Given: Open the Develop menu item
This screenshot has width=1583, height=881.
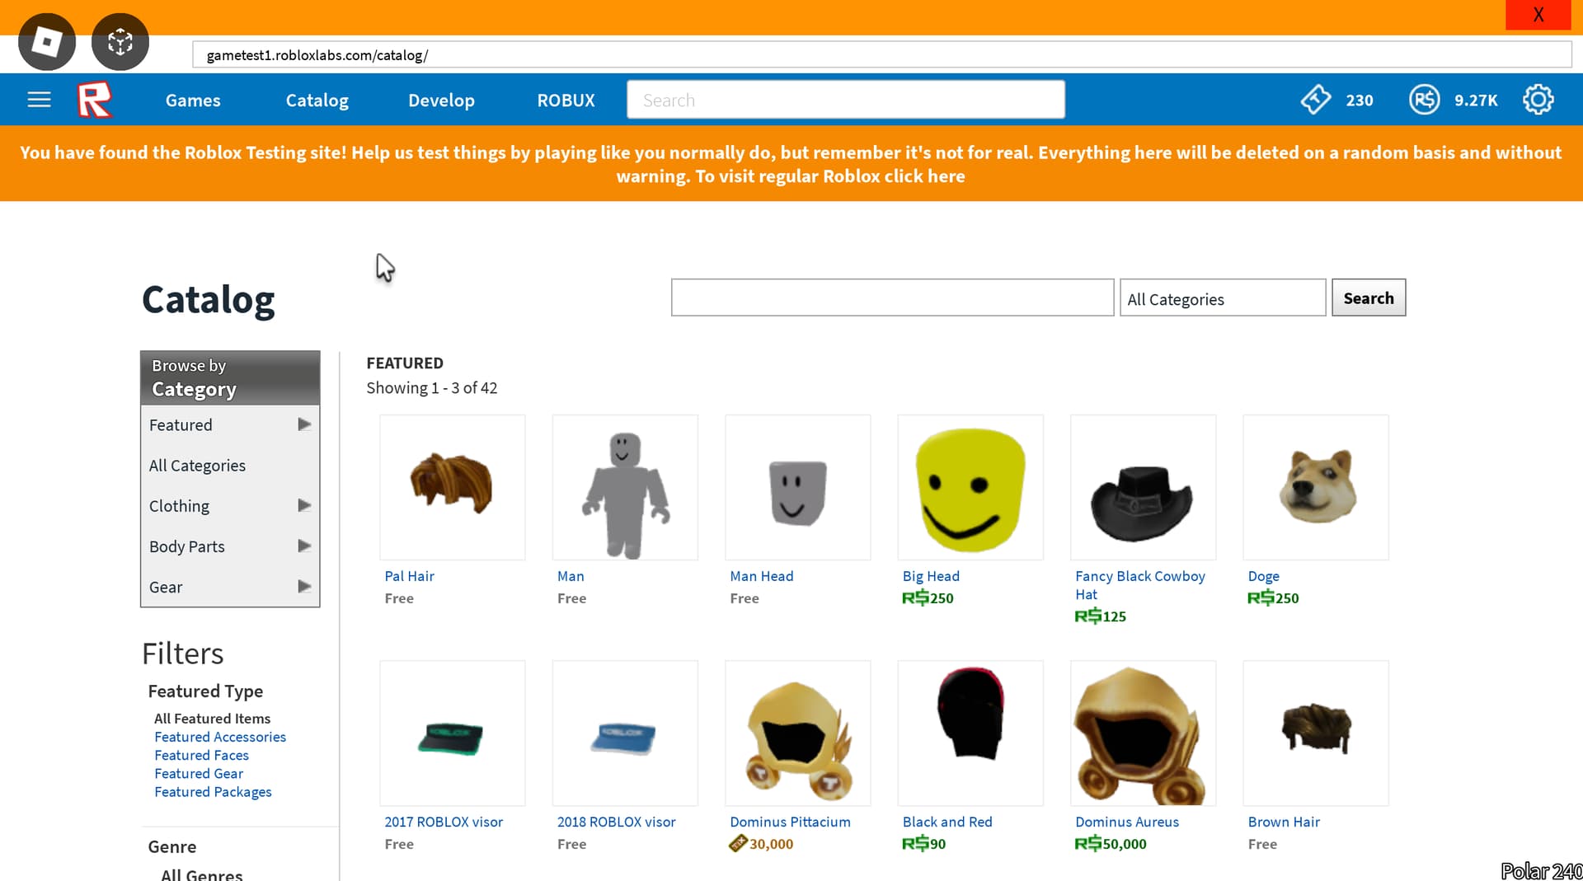Looking at the screenshot, I should 441,100.
